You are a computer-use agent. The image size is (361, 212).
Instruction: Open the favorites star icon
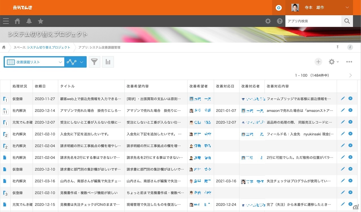tap(41, 21)
